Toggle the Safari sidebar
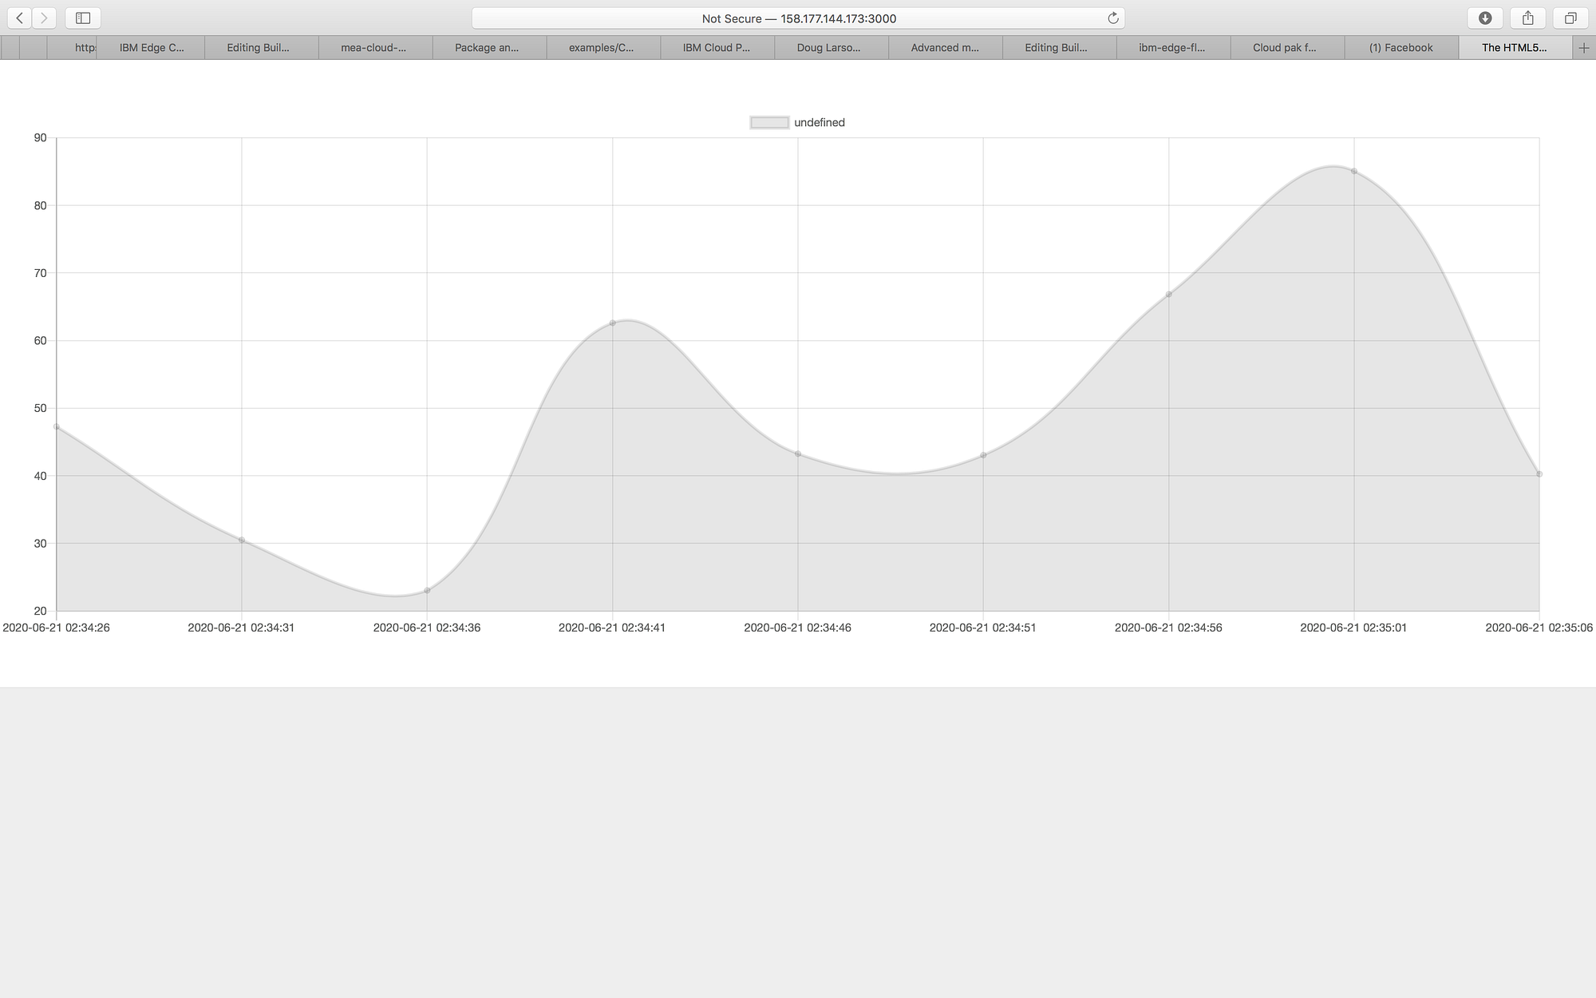Viewport: 1596px width, 998px height. [83, 18]
